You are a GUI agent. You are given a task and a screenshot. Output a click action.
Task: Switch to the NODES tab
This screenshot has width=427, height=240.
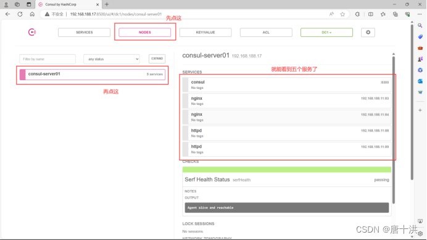144,33
